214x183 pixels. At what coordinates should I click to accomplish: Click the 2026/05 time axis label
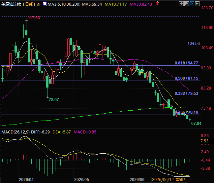[x=81, y=180]
